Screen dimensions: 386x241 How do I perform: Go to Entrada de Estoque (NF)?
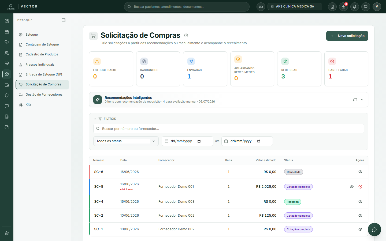(42, 74)
